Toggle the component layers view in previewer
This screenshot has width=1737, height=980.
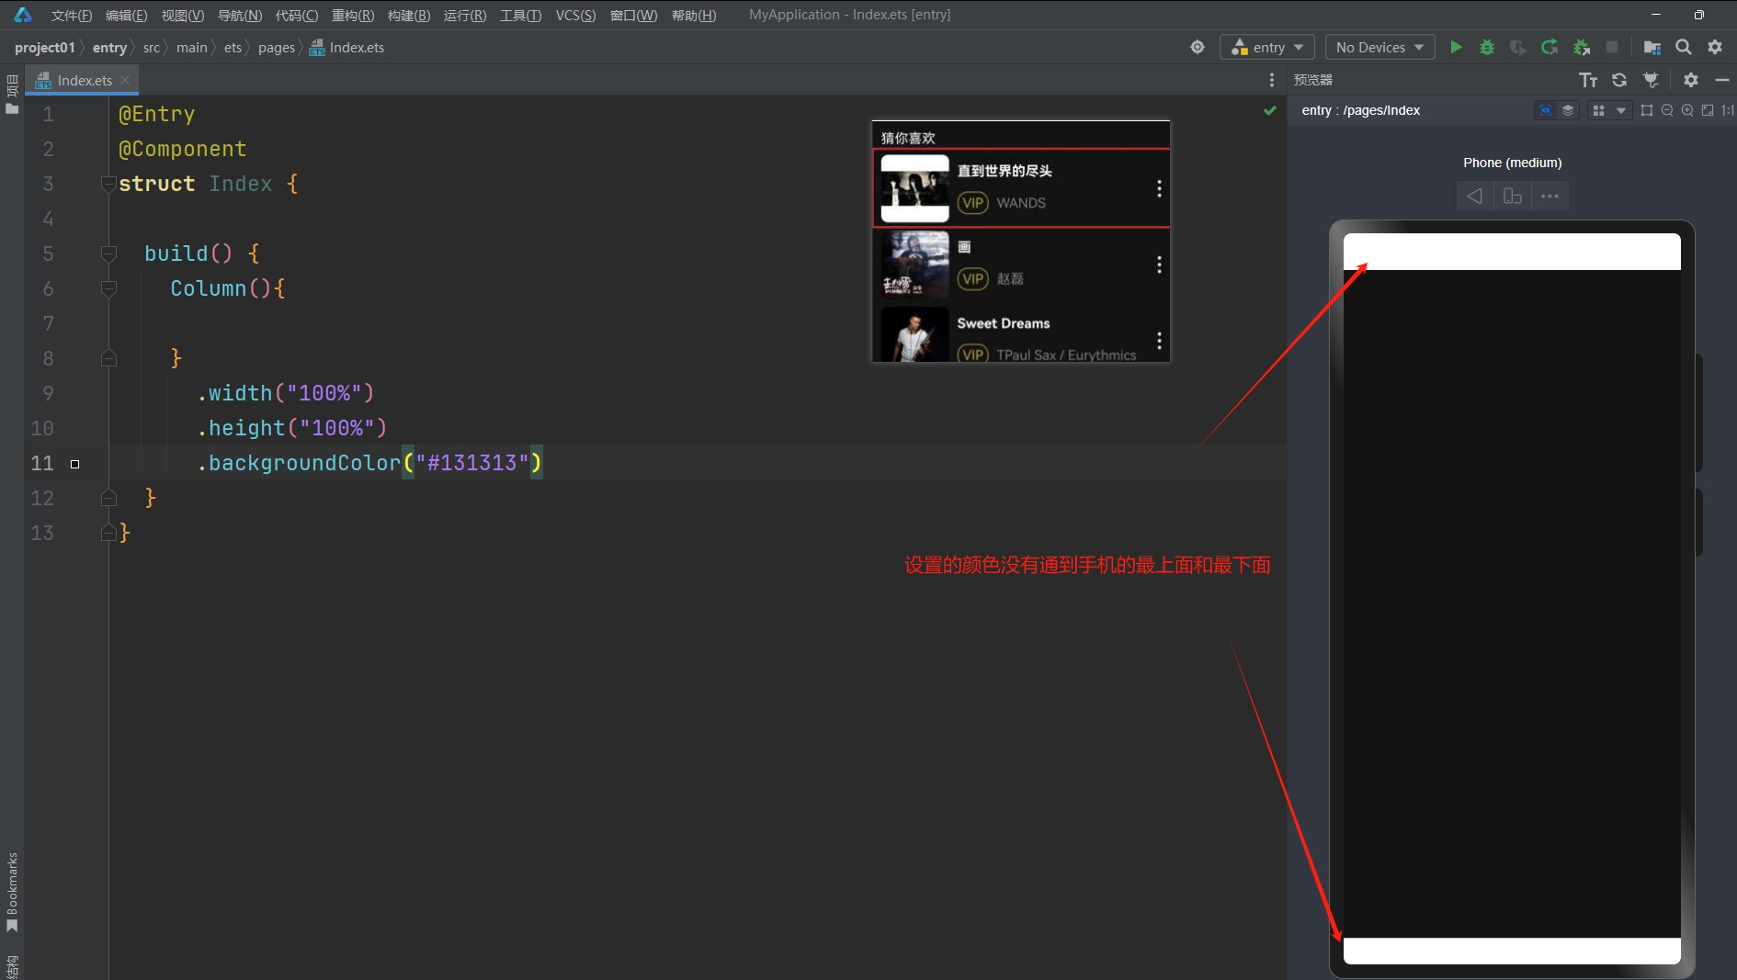pyautogui.click(x=1568, y=110)
